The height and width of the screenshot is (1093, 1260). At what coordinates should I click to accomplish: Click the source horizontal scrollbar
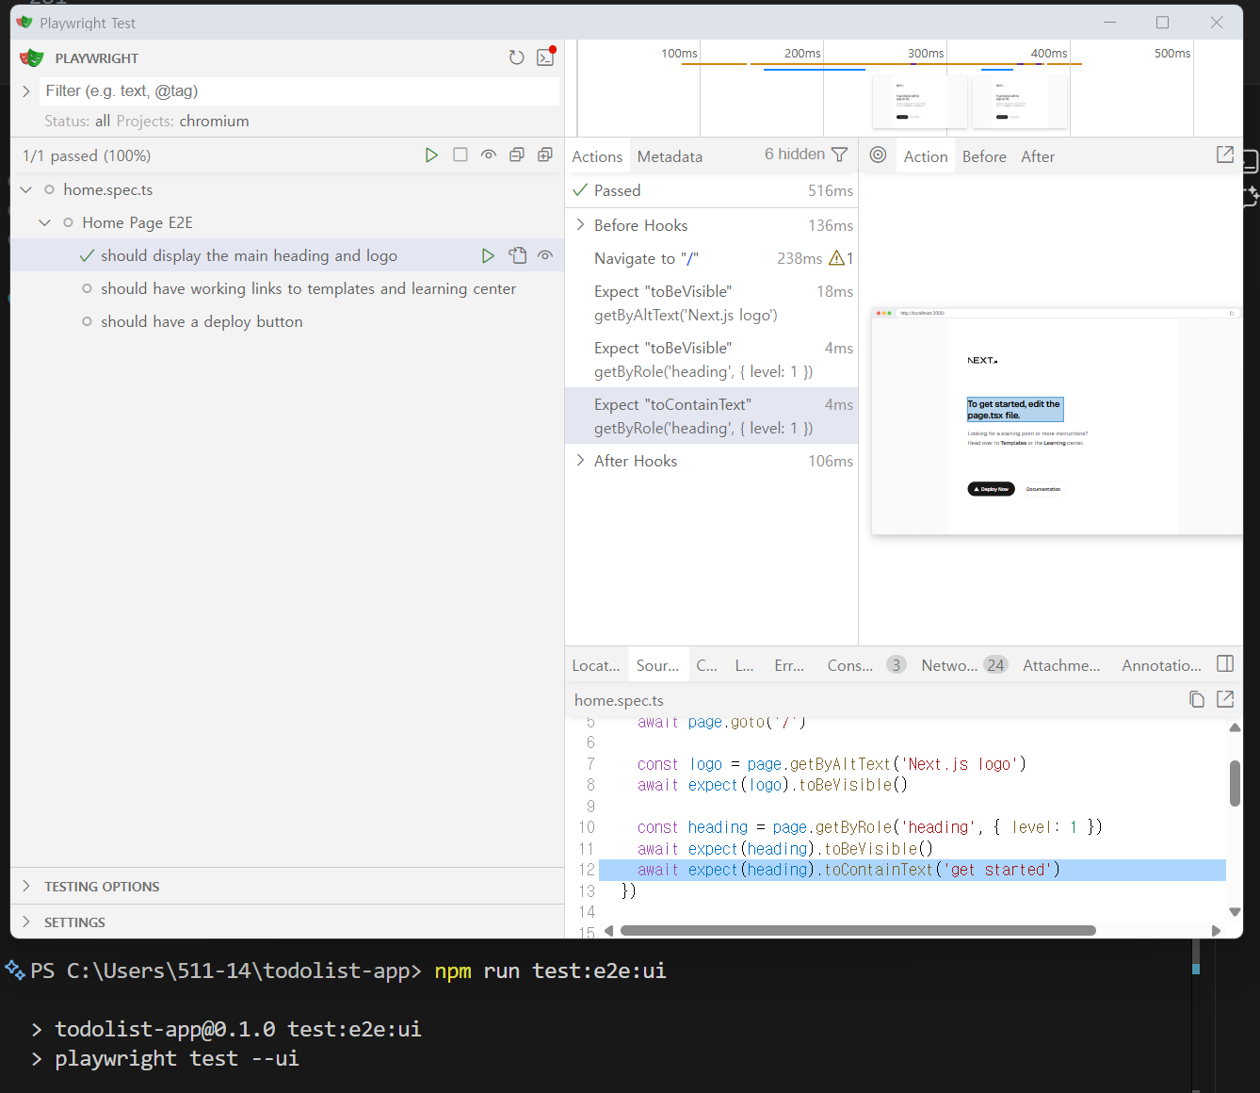[x=858, y=930]
